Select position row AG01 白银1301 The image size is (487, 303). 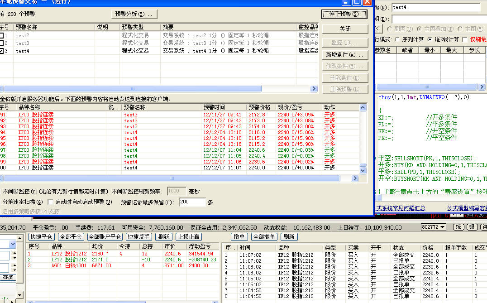coord(123,266)
